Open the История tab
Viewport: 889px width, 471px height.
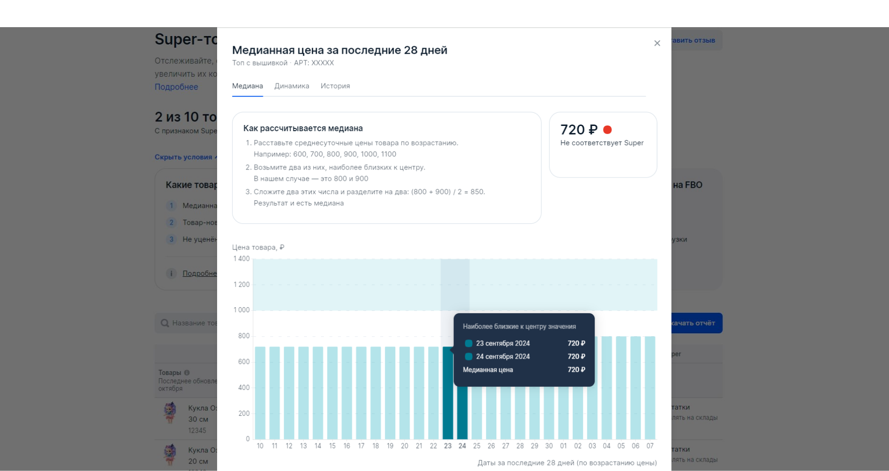coord(335,86)
